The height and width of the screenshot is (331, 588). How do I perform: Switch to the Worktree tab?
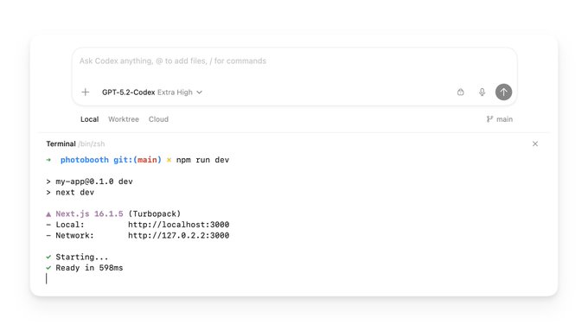point(124,119)
